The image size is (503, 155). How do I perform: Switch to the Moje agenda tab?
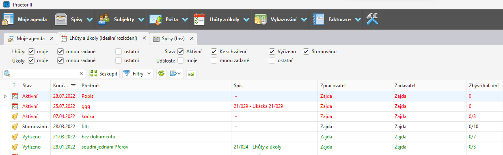(30, 39)
